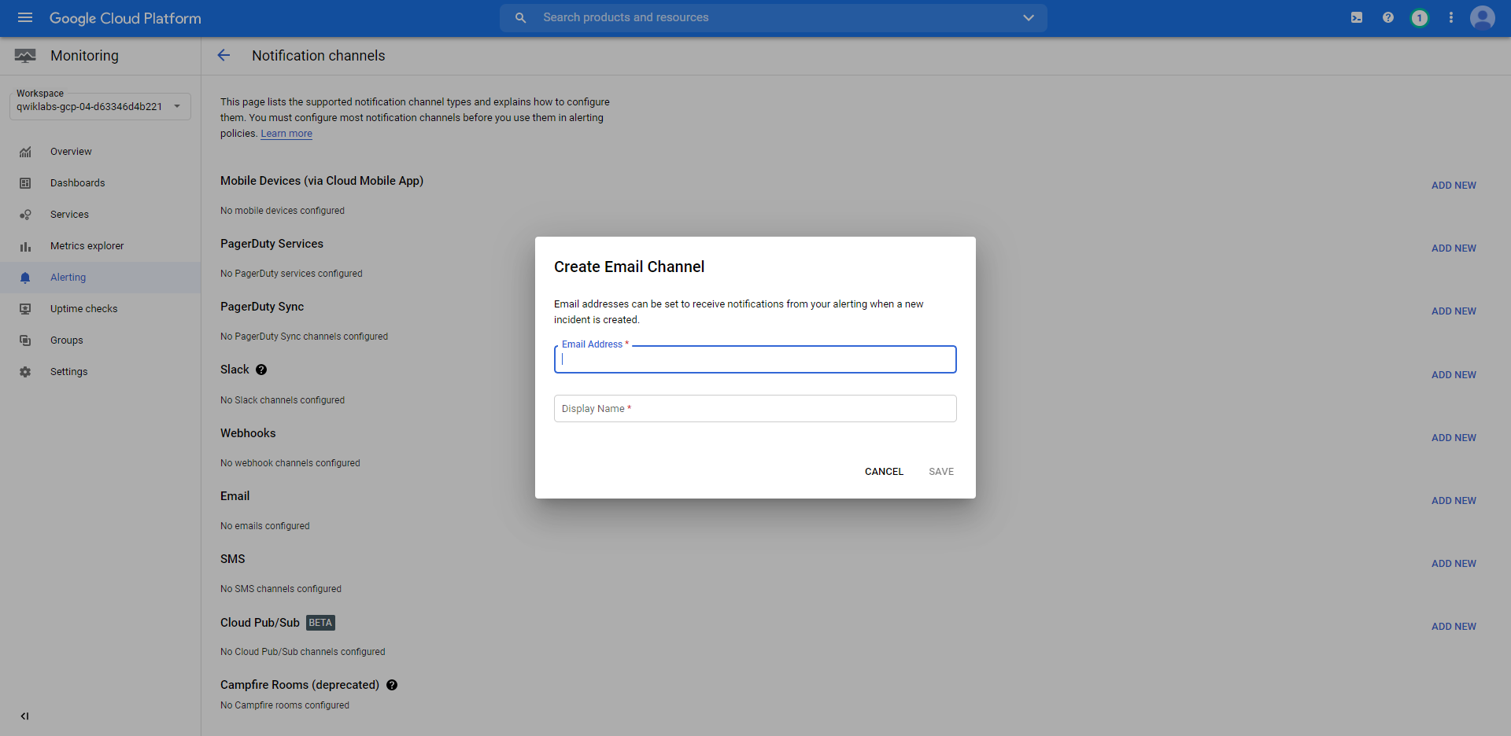
Task: Click the 'No webhook channels configured' text
Action: [x=290, y=463]
